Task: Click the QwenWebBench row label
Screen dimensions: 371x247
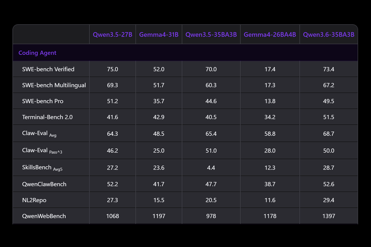Action: point(44,216)
